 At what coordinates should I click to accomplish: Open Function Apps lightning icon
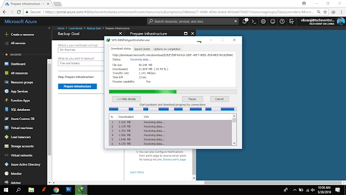point(6,100)
